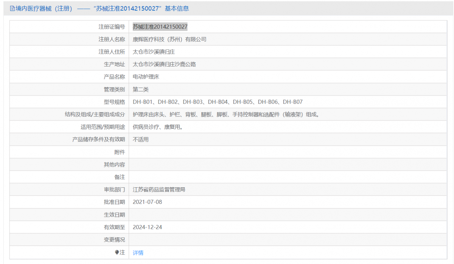The width and height of the screenshot is (454, 264).
Task: Select the composition text 护理床由床头、护栏…组成
Action: point(226,114)
